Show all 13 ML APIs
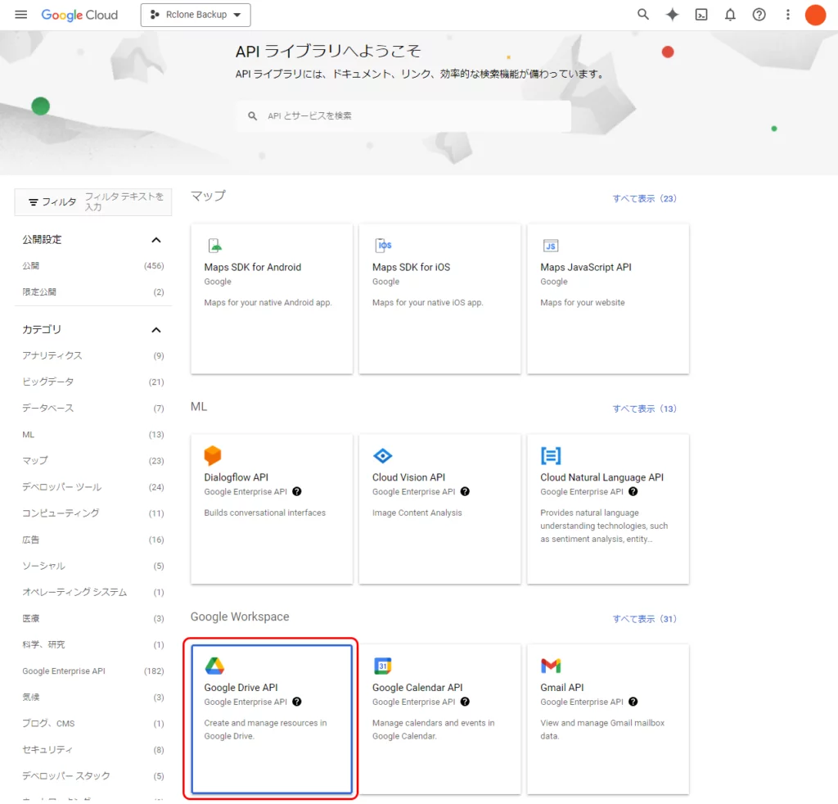 point(645,409)
